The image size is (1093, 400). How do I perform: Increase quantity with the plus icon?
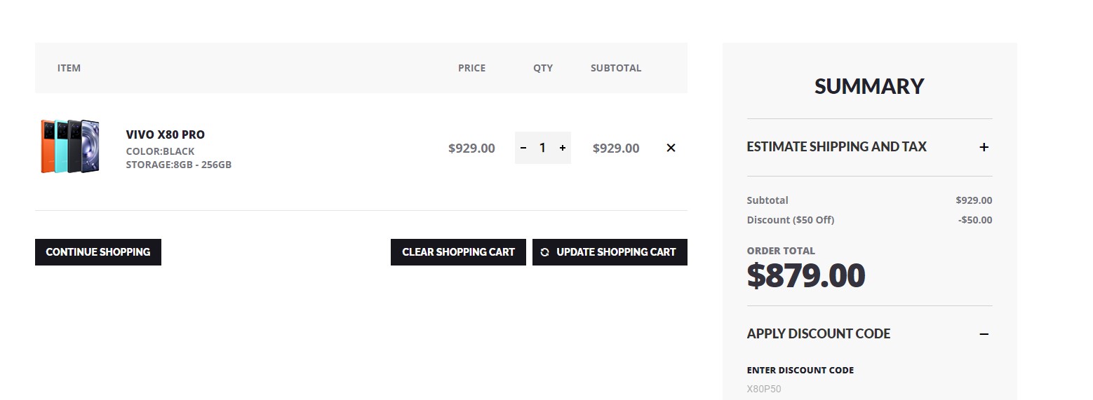coord(563,148)
